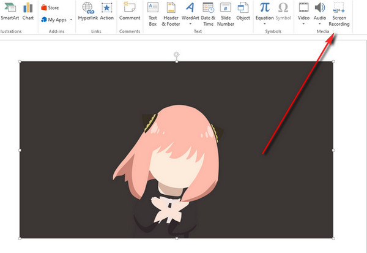Insert a Text Box

[x=153, y=14]
